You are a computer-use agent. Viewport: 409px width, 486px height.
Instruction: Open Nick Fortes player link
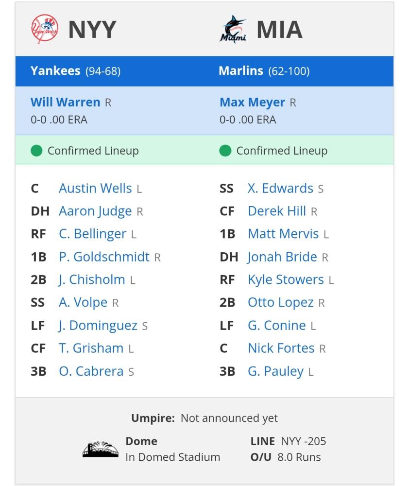point(281,348)
